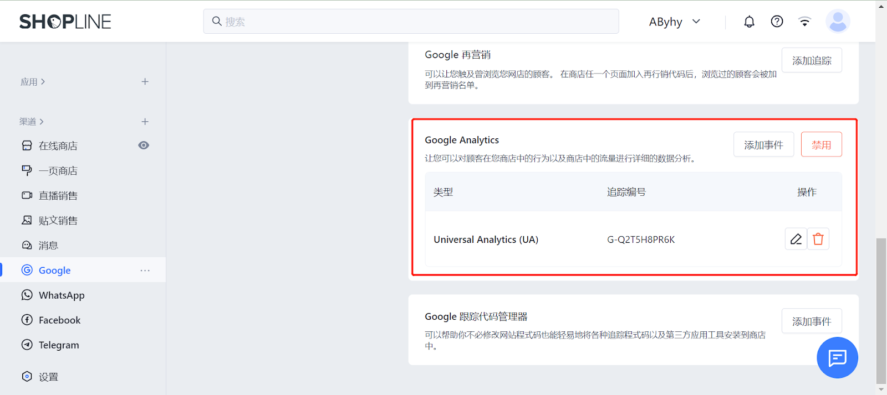Image resolution: width=887 pixels, height=395 pixels.
Task: Click the Wi-Fi signal icon in header
Action: pos(804,22)
